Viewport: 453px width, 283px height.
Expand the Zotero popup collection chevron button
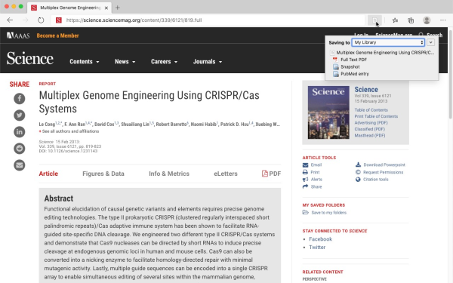click(x=430, y=42)
